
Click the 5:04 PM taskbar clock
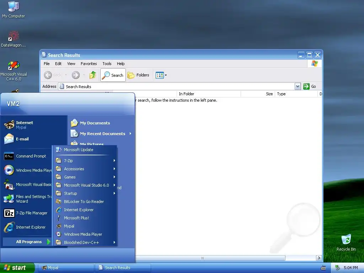(351, 268)
